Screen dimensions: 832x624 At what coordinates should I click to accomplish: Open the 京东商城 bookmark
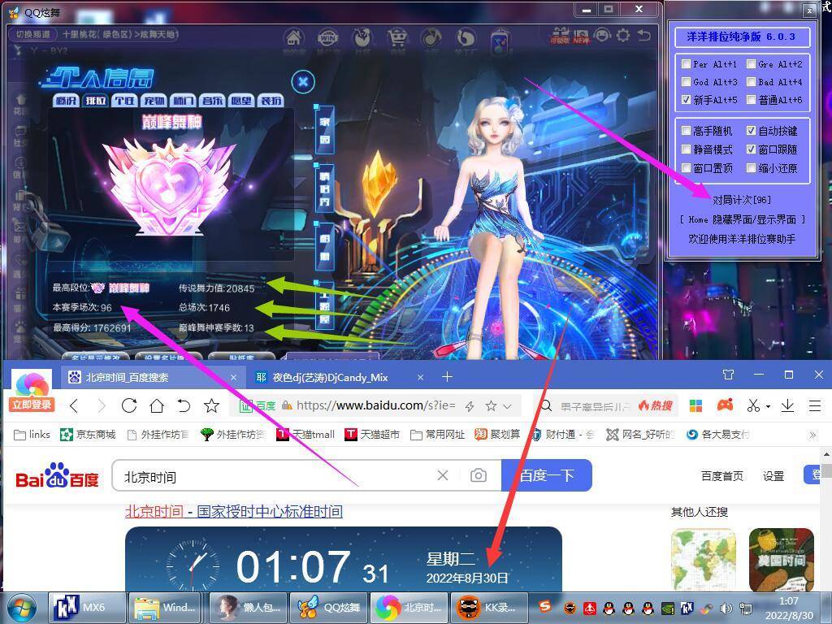pos(88,435)
